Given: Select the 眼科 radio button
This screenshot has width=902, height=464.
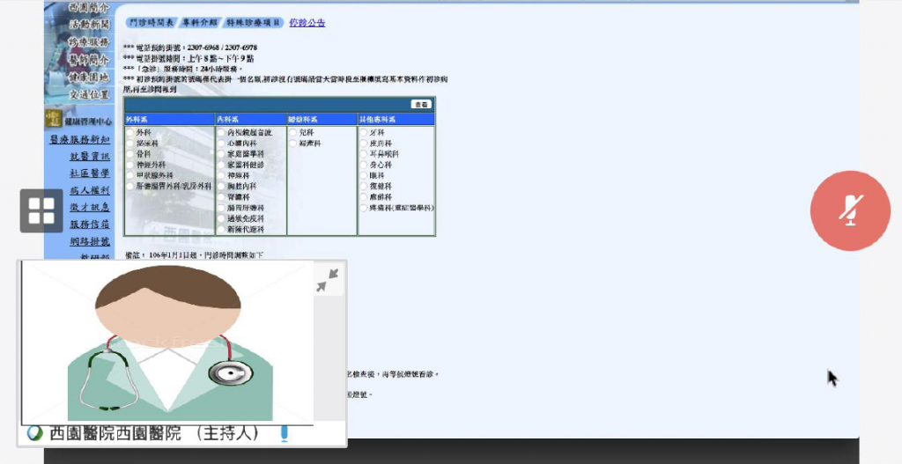Looking at the screenshot, I should [364, 175].
